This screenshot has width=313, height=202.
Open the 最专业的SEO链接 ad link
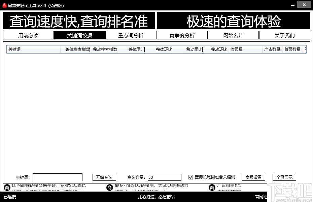coord(151,186)
